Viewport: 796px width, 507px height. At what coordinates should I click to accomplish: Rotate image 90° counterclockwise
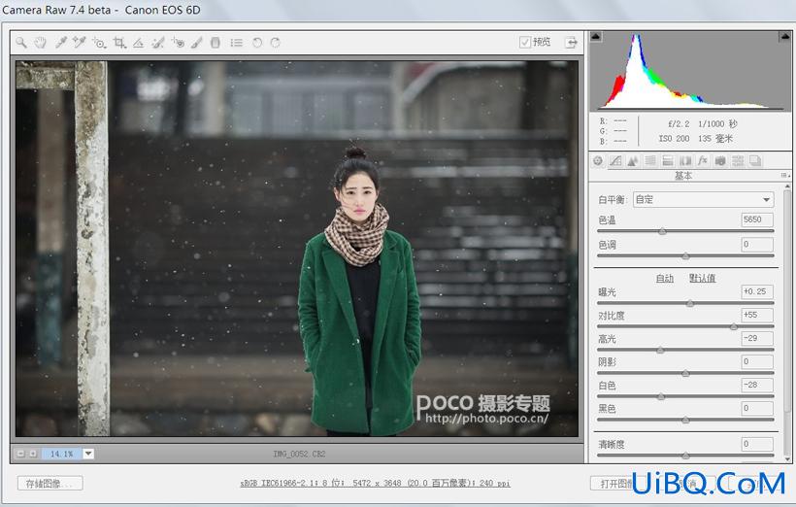point(257,43)
